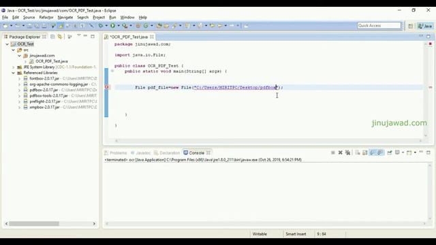Close the OCR_PDF_Test.java editor tab

(152, 37)
